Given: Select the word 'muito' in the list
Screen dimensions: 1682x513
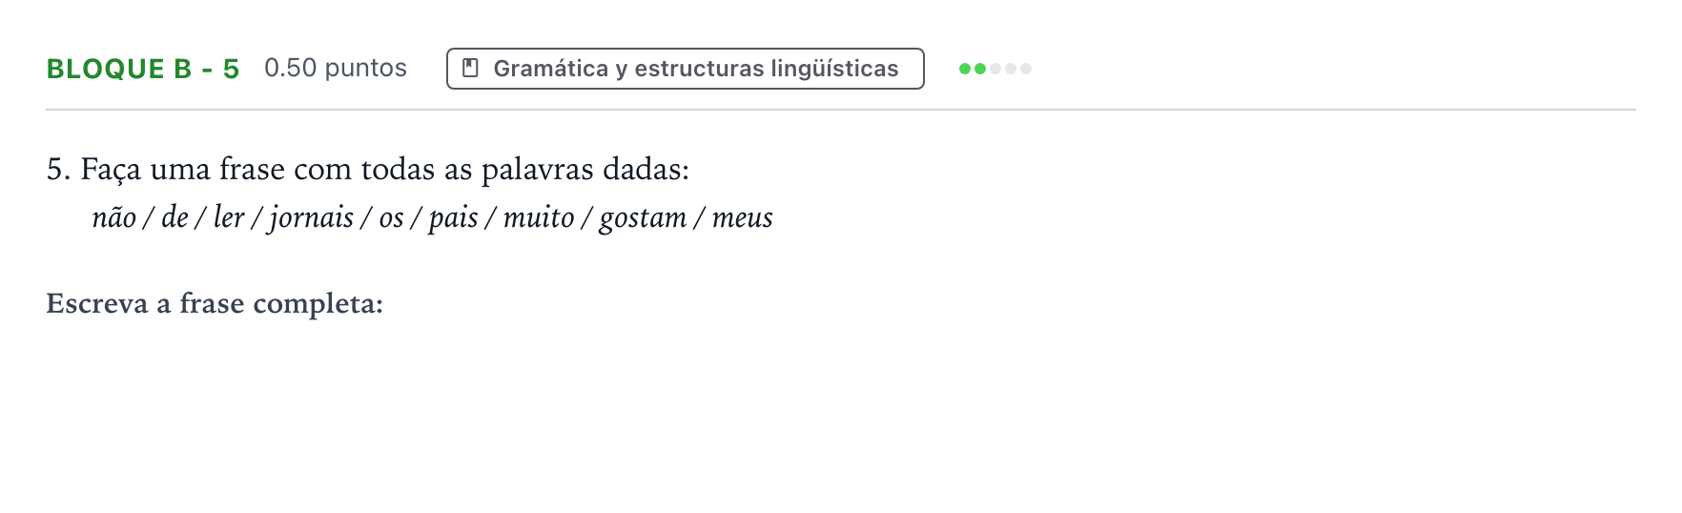Looking at the screenshot, I should click(x=539, y=217).
